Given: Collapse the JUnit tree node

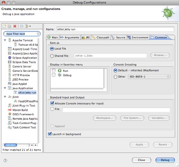Looking at the screenshot, I should coord(5,97).
